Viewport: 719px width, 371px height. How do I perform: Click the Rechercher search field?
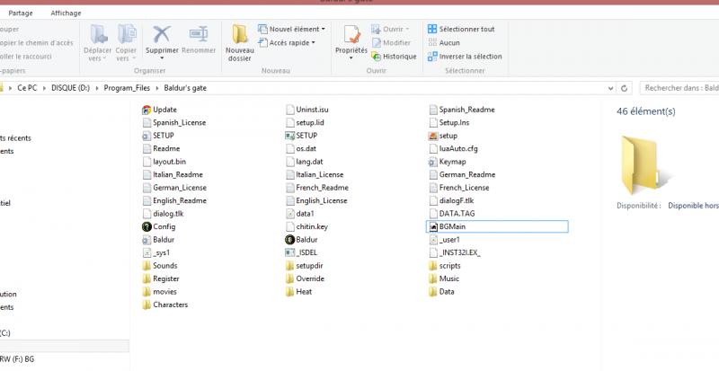click(x=679, y=88)
